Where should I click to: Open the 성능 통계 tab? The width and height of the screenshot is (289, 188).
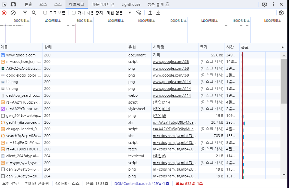158,4
